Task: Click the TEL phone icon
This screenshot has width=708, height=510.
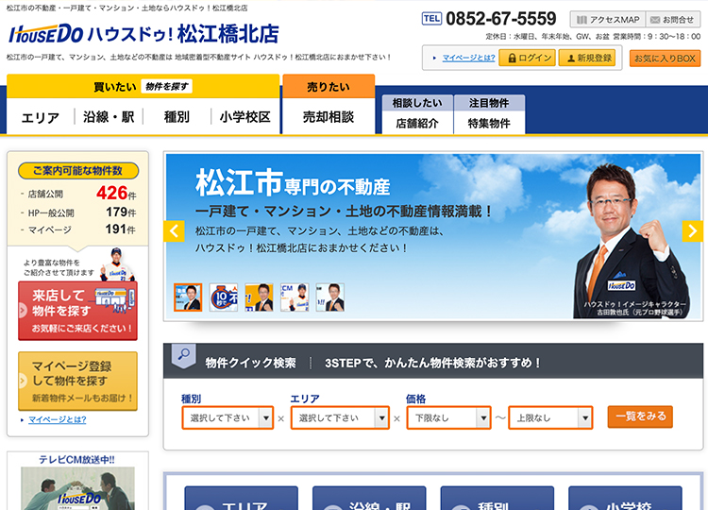Action: (x=431, y=19)
